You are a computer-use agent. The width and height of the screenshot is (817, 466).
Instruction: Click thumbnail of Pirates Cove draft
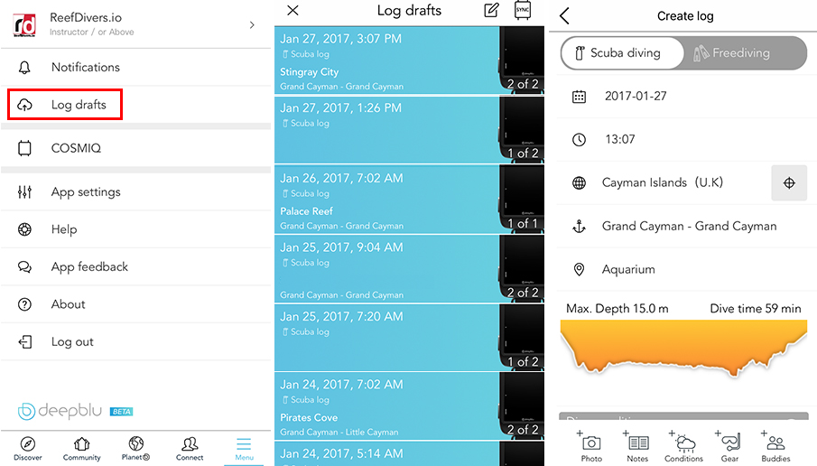[x=522, y=406]
